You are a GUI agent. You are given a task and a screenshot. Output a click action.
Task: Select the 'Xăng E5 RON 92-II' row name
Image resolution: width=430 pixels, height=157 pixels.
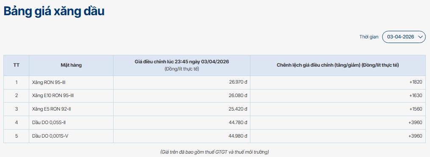(52, 109)
